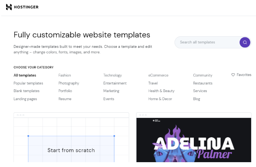Click the Hostinger brand name text
This screenshot has height=167, width=256.
[28, 7]
